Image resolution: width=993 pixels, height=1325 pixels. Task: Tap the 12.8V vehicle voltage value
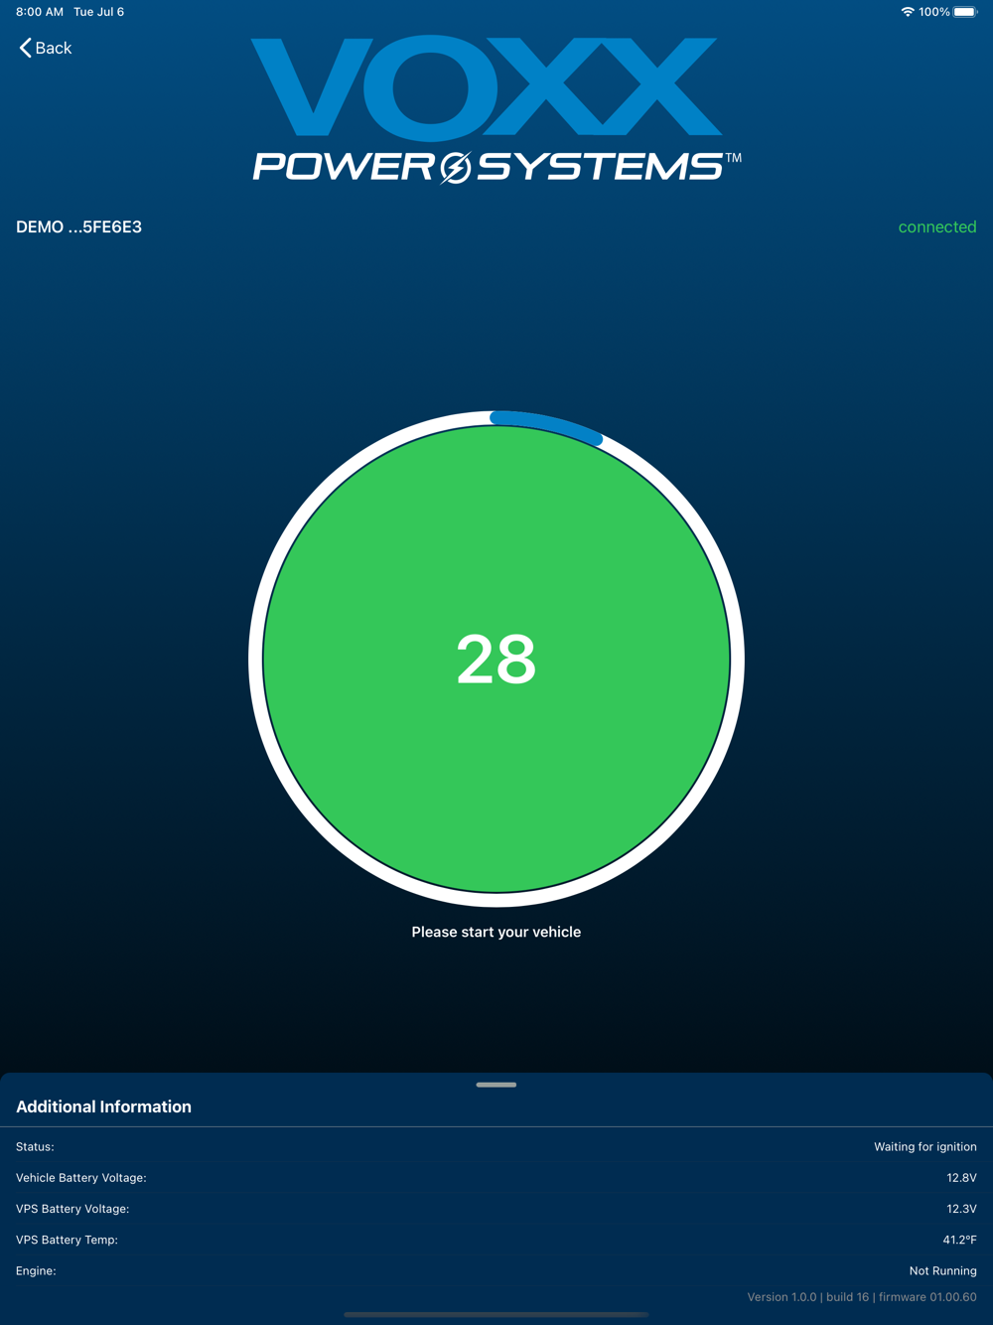(961, 1178)
